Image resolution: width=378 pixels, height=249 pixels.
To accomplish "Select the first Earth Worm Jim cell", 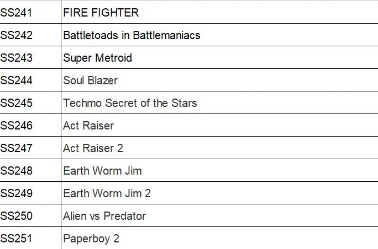I will pyautogui.click(x=102, y=171).
